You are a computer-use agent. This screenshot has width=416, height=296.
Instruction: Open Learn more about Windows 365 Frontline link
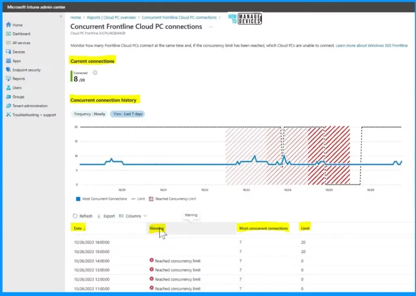[371, 46]
